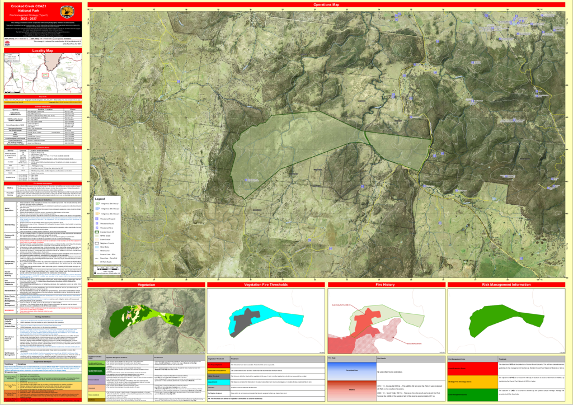The image size is (573, 405).
Task: Click the NSW Government waratah logo
Action: [7, 43]
